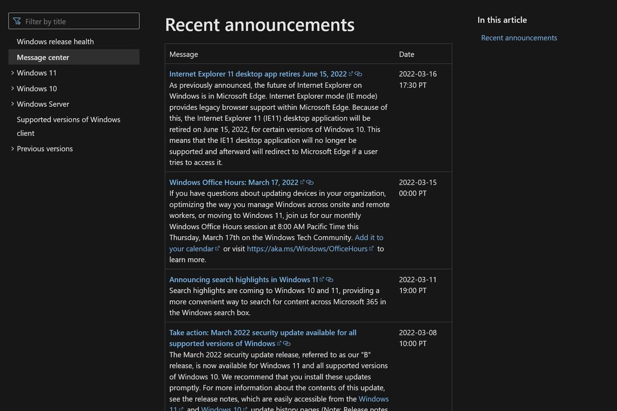Select the Windows Server sidebar entry
This screenshot has height=411, width=617.
[43, 104]
